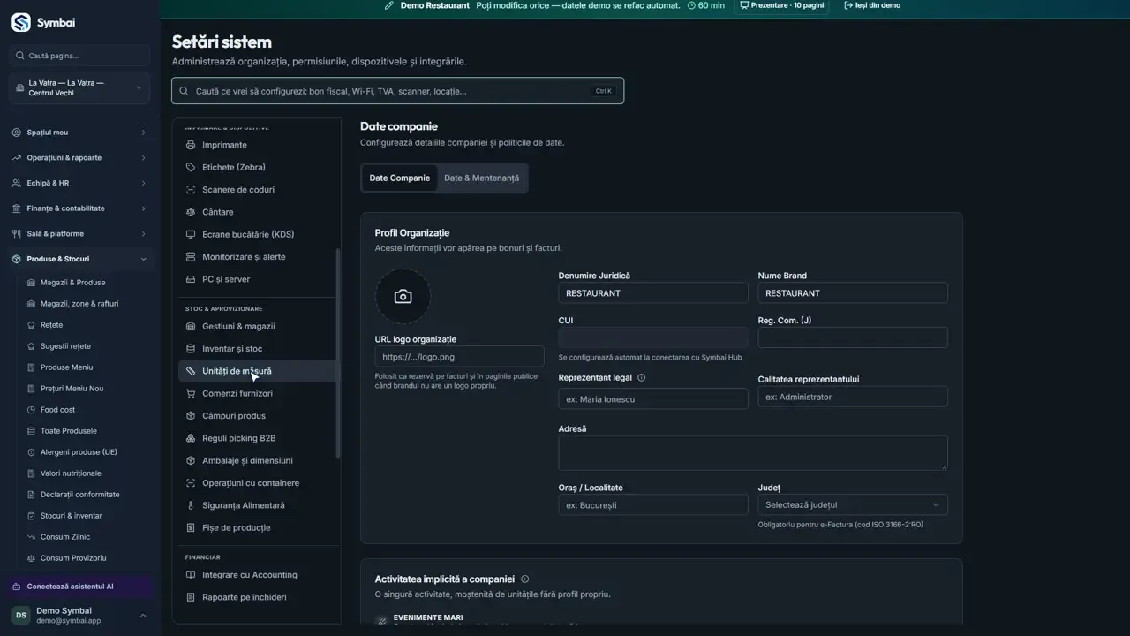Open Gestiuni & magazii settings

258,327
